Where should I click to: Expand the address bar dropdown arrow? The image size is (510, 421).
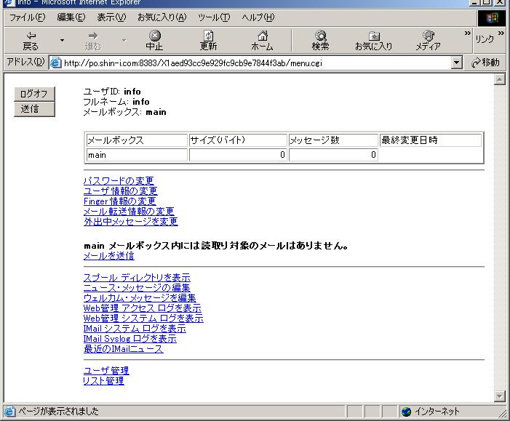(457, 63)
